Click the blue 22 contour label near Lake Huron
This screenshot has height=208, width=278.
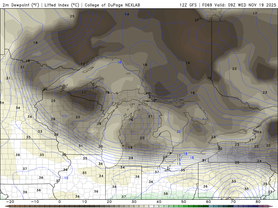(x=179, y=132)
